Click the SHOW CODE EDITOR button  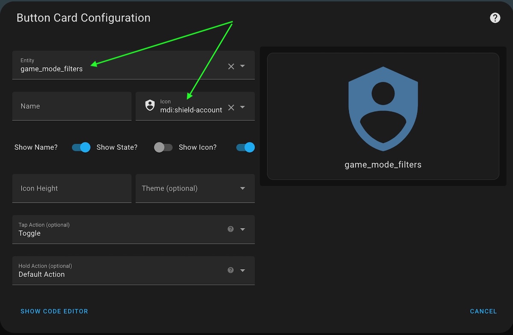pos(54,311)
